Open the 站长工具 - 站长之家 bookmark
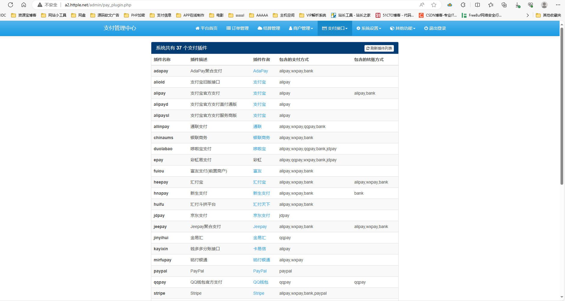Screen dimensions: 565x301 (x=351, y=15)
